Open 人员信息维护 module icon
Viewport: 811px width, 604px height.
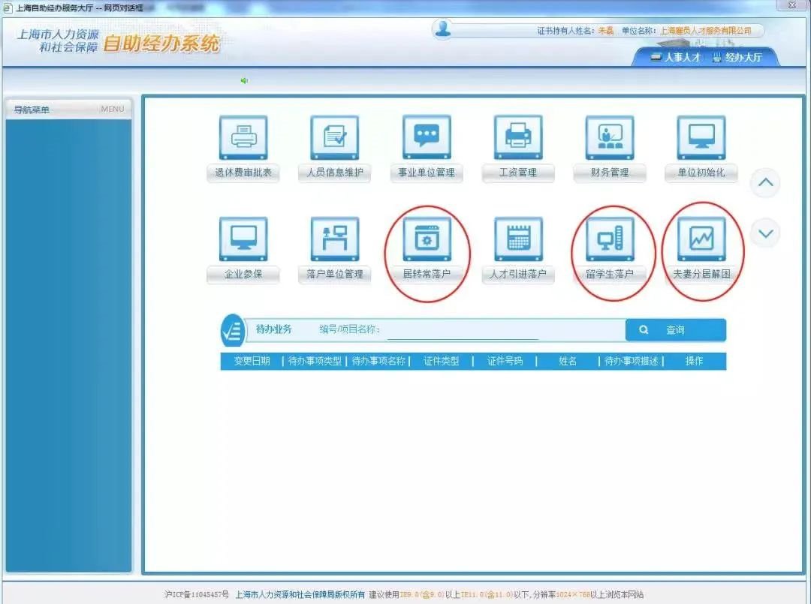tap(334, 138)
